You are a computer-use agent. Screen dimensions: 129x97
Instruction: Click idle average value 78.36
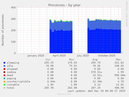[97, 66]
